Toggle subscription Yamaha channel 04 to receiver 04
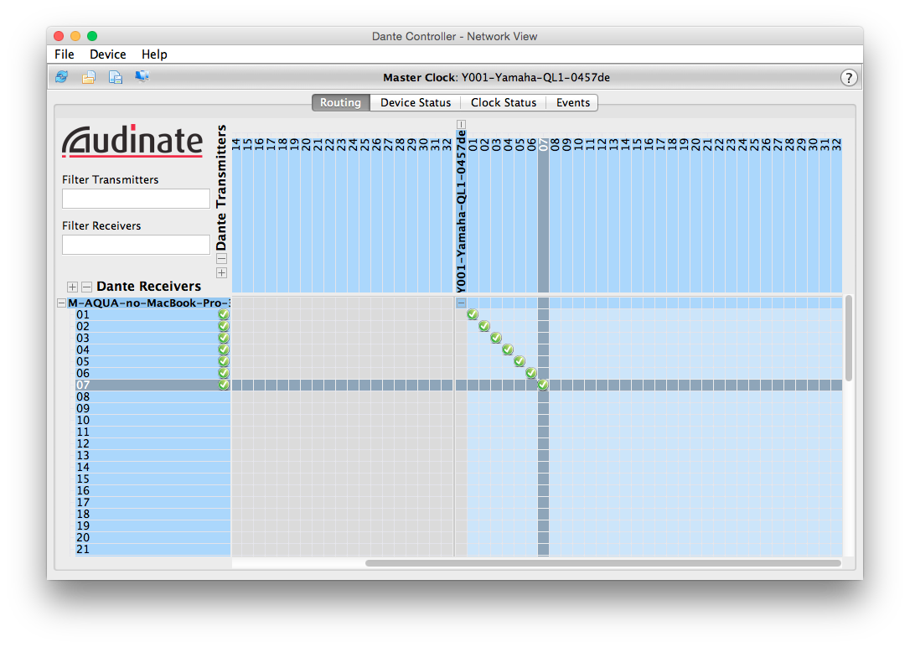The height and width of the screenshot is (647, 910). tap(508, 350)
